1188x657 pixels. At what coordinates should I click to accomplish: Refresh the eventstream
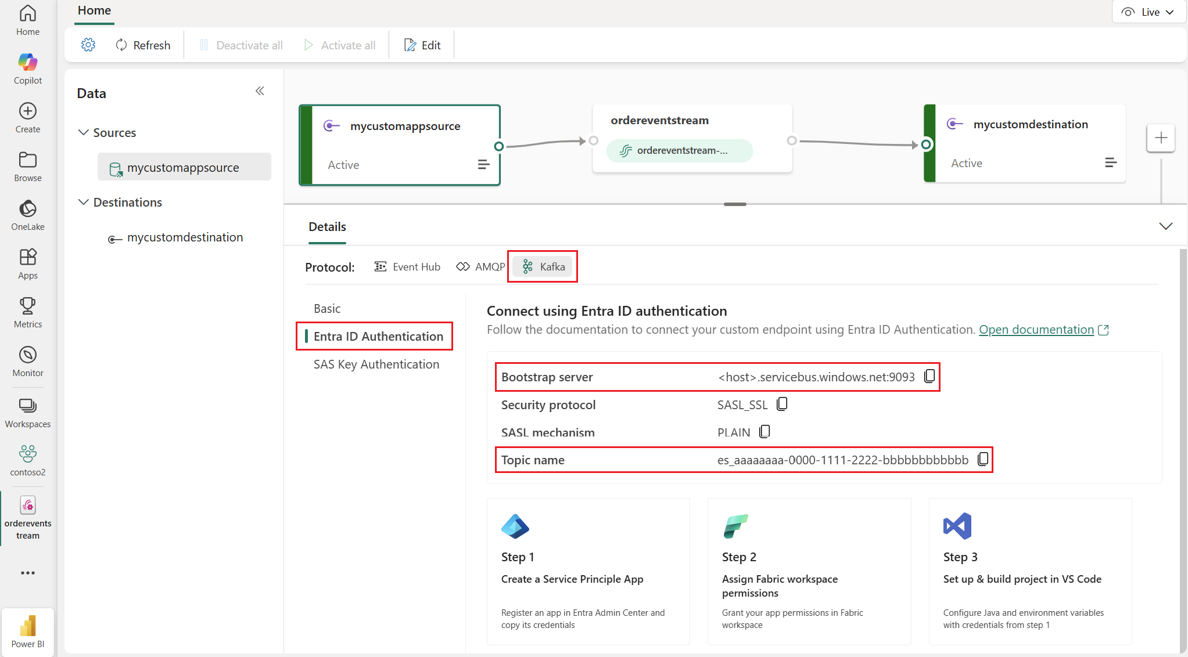[x=143, y=45]
